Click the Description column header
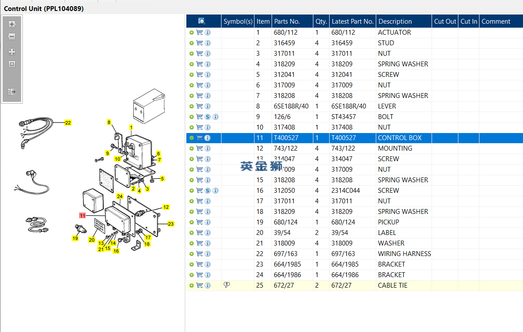 coord(395,21)
